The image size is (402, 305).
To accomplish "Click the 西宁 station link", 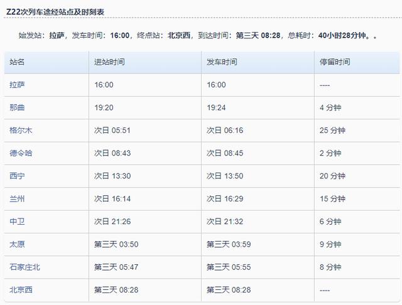I will point(18,176).
